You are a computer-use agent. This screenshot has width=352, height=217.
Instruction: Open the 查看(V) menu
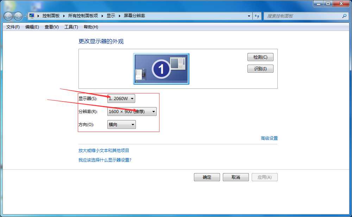51,27
